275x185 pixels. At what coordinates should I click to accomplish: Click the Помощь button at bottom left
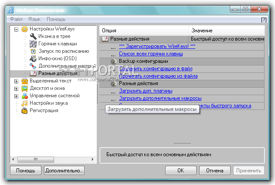coord(26,171)
